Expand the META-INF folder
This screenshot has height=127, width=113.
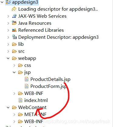tap(14, 114)
